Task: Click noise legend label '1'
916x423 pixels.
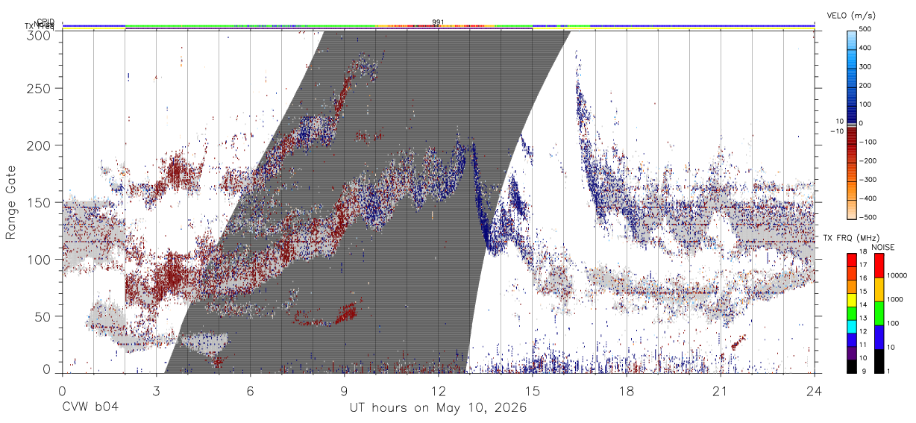Action: click(888, 371)
